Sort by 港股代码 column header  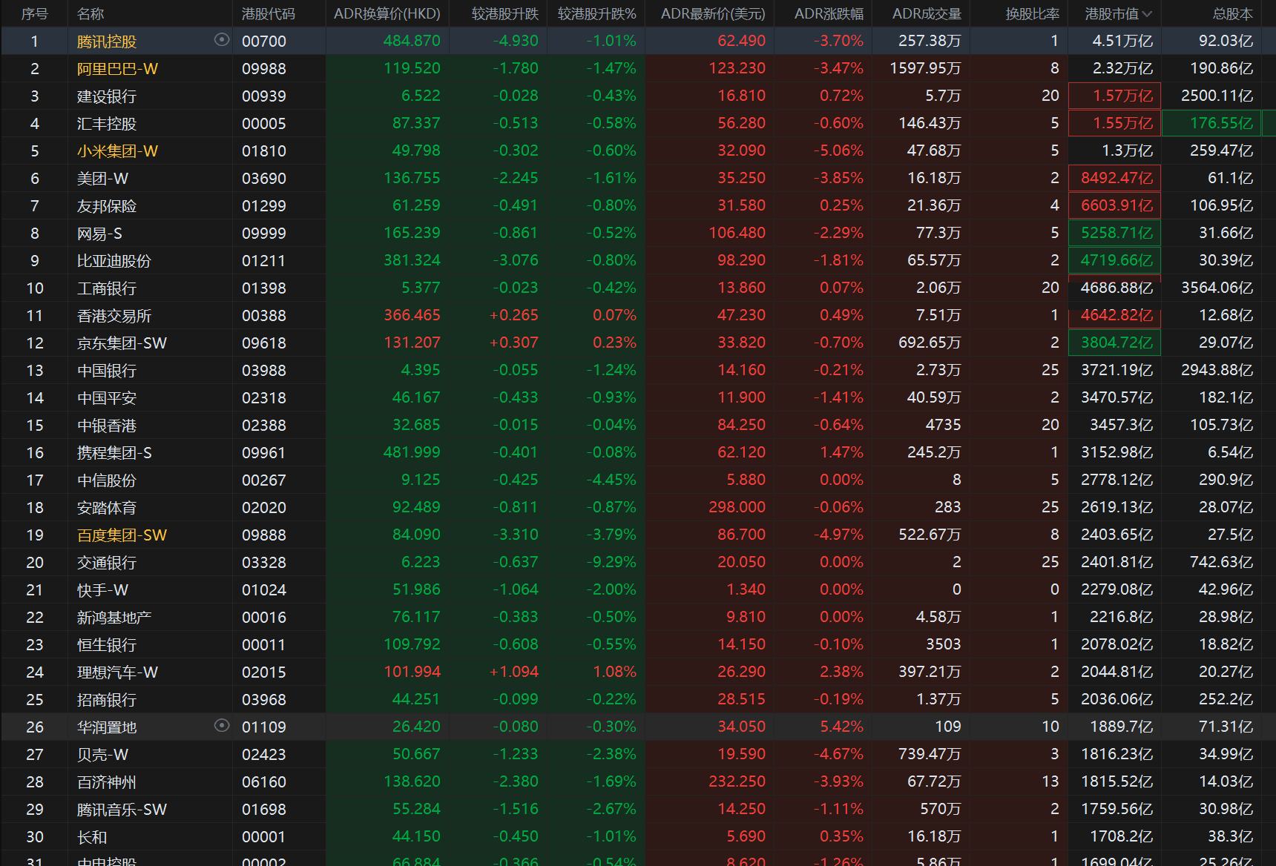[268, 13]
